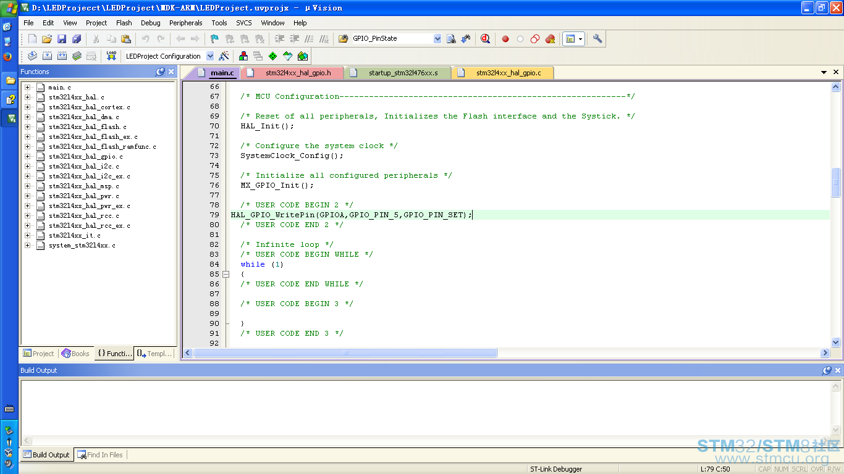
Task: Download to flash with the LOAD icon
Action: click(111, 56)
